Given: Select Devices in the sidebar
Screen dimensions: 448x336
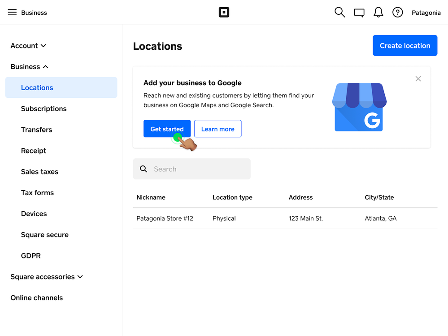Looking at the screenshot, I should (x=34, y=214).
